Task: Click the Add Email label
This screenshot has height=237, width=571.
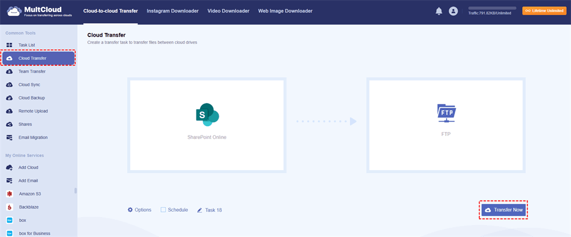Action: coord(29,180)
